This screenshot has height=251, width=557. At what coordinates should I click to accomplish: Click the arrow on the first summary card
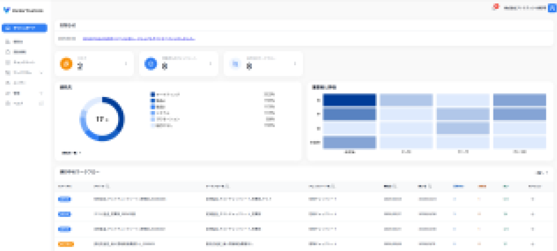[126, 64]
